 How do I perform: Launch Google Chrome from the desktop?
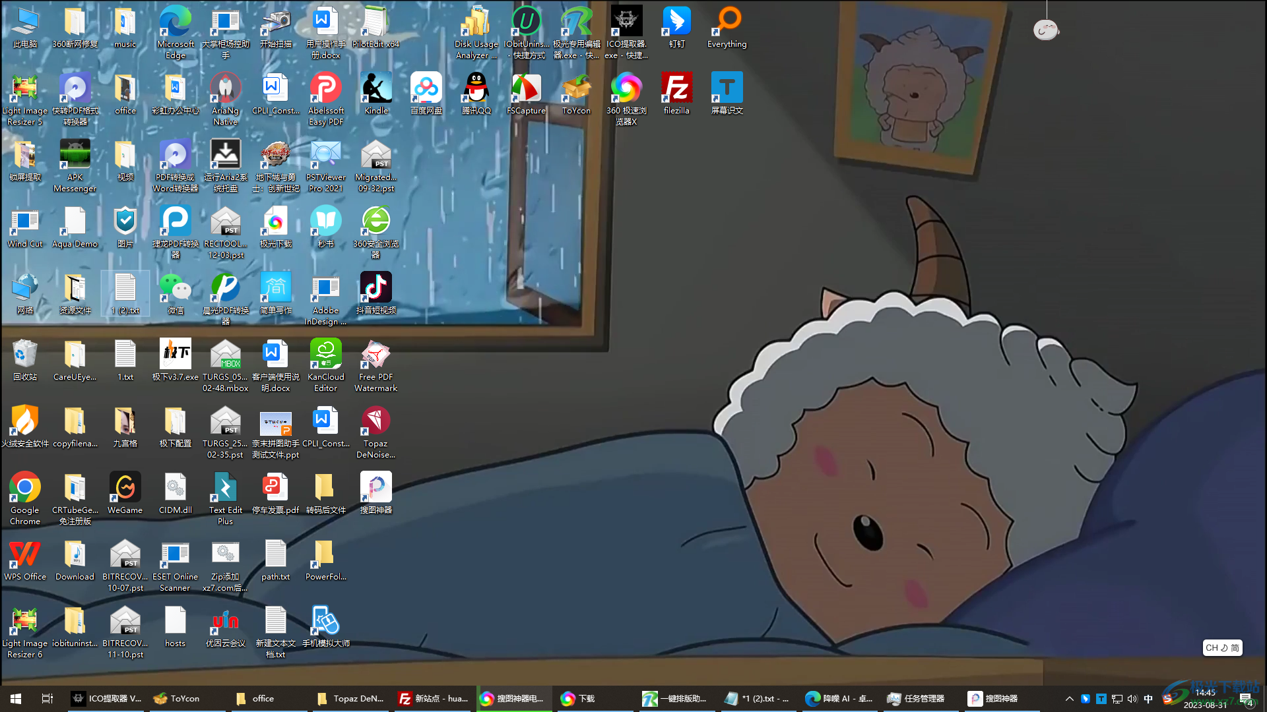tap(25, 498)
